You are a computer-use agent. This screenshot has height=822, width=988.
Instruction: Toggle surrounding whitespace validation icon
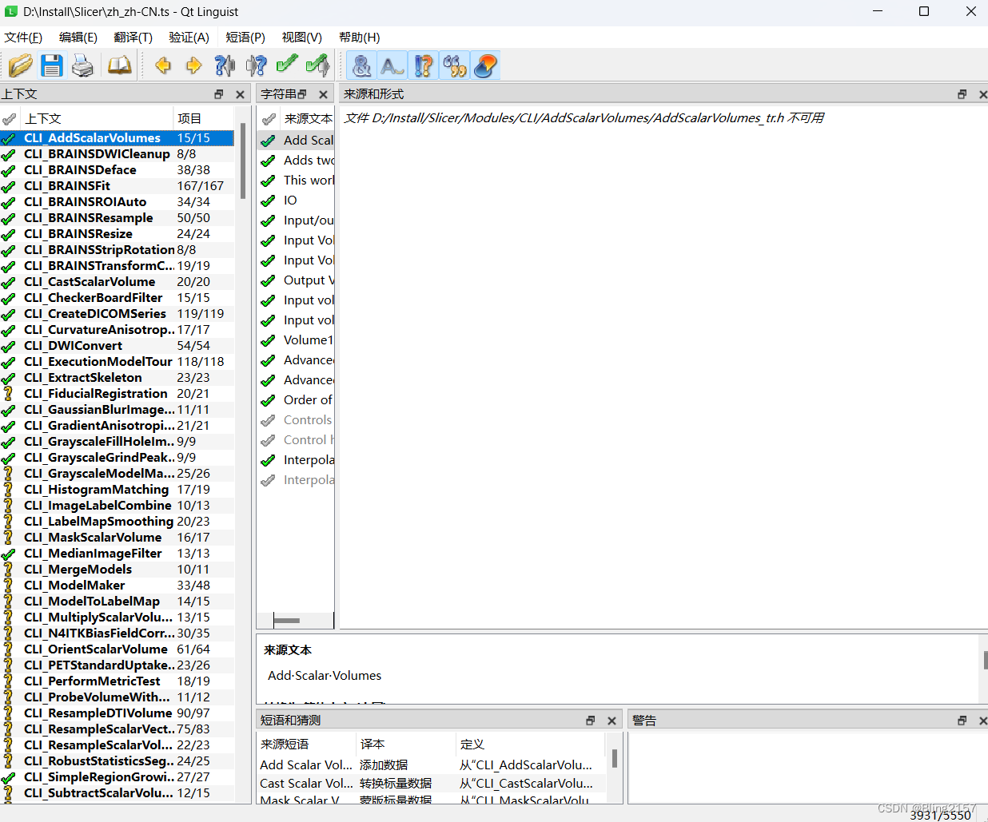pos(392,66)
